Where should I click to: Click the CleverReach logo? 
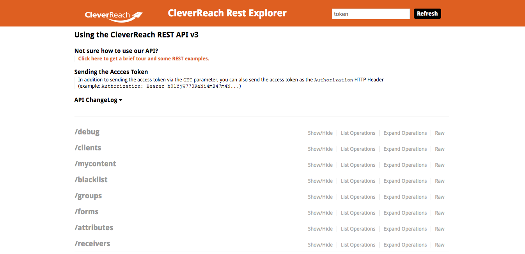coord(114,16)
